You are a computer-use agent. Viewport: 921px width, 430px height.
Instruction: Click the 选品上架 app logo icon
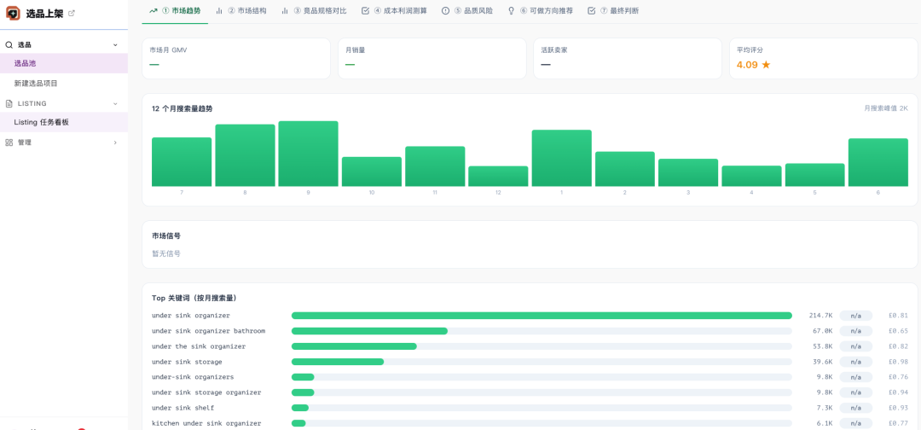coord(13,13)
